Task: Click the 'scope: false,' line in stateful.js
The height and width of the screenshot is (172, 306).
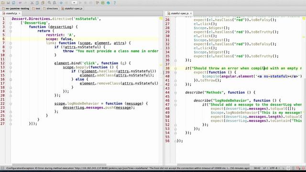Action: pyautogui.click(x=59, y=39)
